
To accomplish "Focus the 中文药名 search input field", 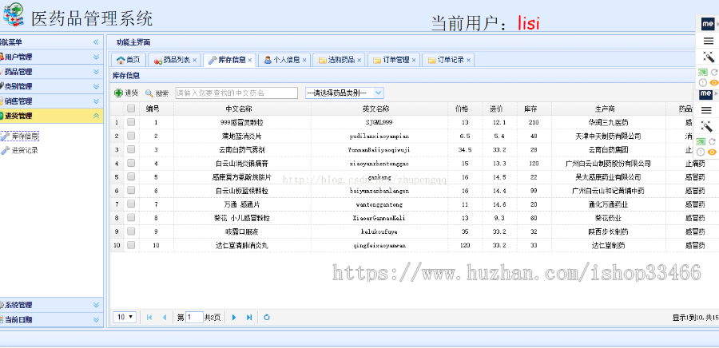I will 236,93.
